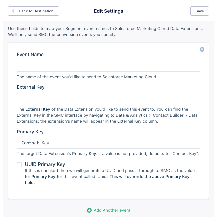Screen dimensions: 218x217
Task: Click the green plus icon
Action: (x=89, y=210)
